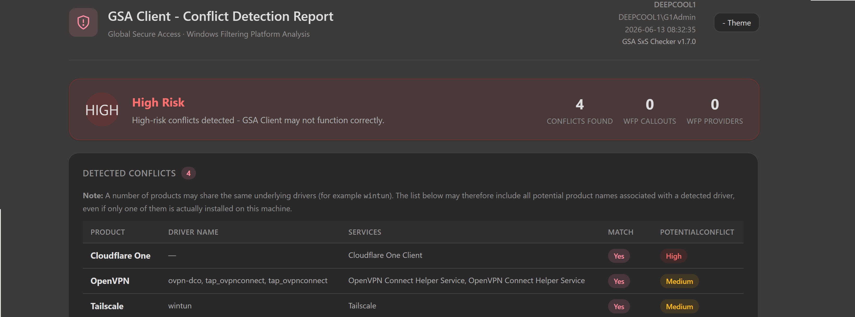Image resolution: width=855 pixels, height=317 pixels.
Task: Click the GSA Client report title
Action: pos(220,16)
